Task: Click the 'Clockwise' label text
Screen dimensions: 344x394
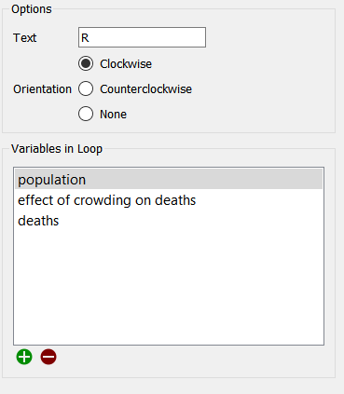Action: click(126, 64)
